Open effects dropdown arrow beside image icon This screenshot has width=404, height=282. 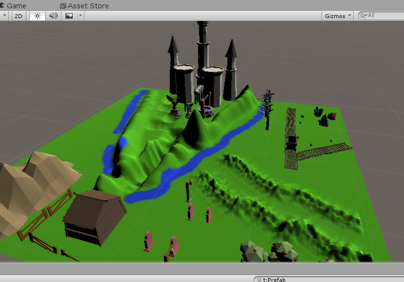coord(81,16)
